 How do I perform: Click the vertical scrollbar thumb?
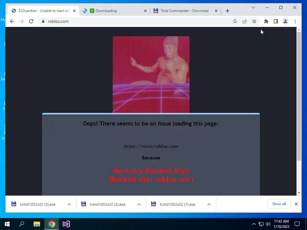[x=299, y=96]
